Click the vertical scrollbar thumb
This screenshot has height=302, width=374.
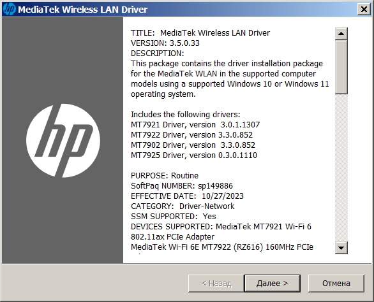pyautogui.click(x=341, y=67)
